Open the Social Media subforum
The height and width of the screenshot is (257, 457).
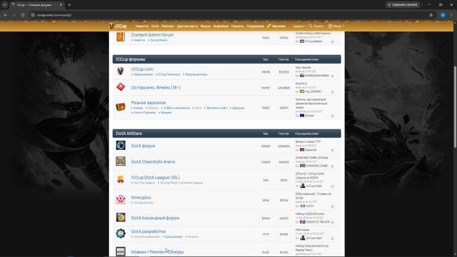pos(158,40)
